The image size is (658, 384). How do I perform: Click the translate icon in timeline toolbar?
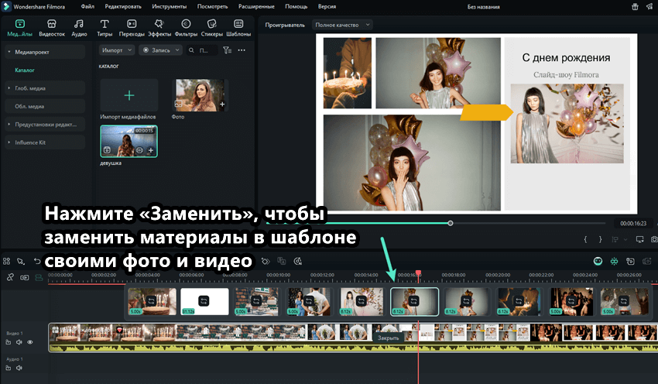tap(282, 261)
